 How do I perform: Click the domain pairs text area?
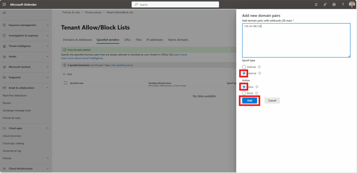[x=296, y=40]
